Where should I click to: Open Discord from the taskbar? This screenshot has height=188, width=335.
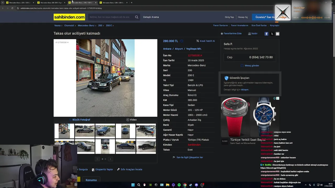tap(196, 185)
